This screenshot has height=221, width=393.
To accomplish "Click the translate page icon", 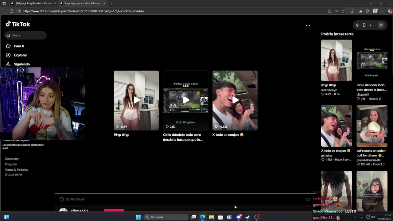I will (337, 11).
